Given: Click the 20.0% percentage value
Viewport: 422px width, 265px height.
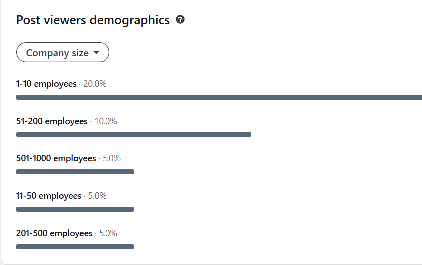Looking at the screenshot, I should 95,84.
